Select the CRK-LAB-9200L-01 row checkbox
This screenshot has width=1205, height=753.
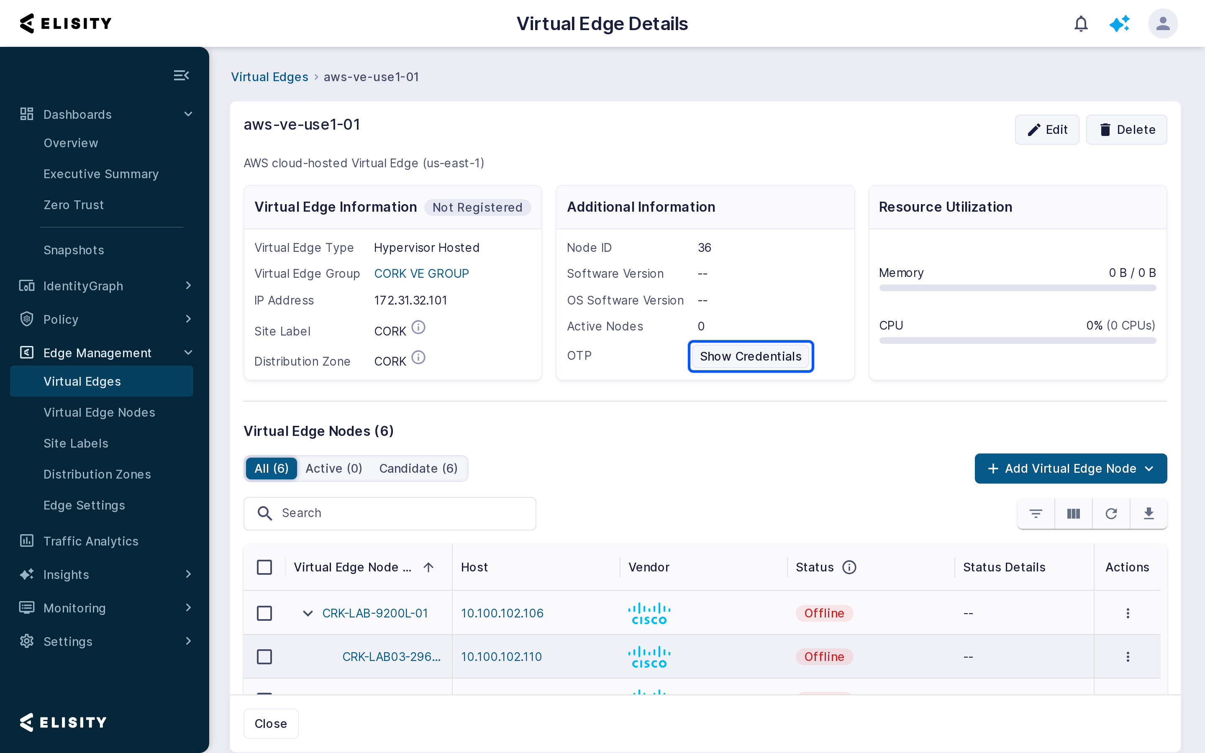(264, 613)
